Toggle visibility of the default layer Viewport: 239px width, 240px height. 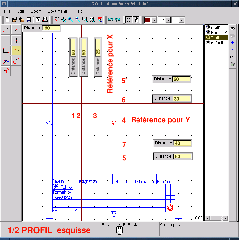(208, 43)
